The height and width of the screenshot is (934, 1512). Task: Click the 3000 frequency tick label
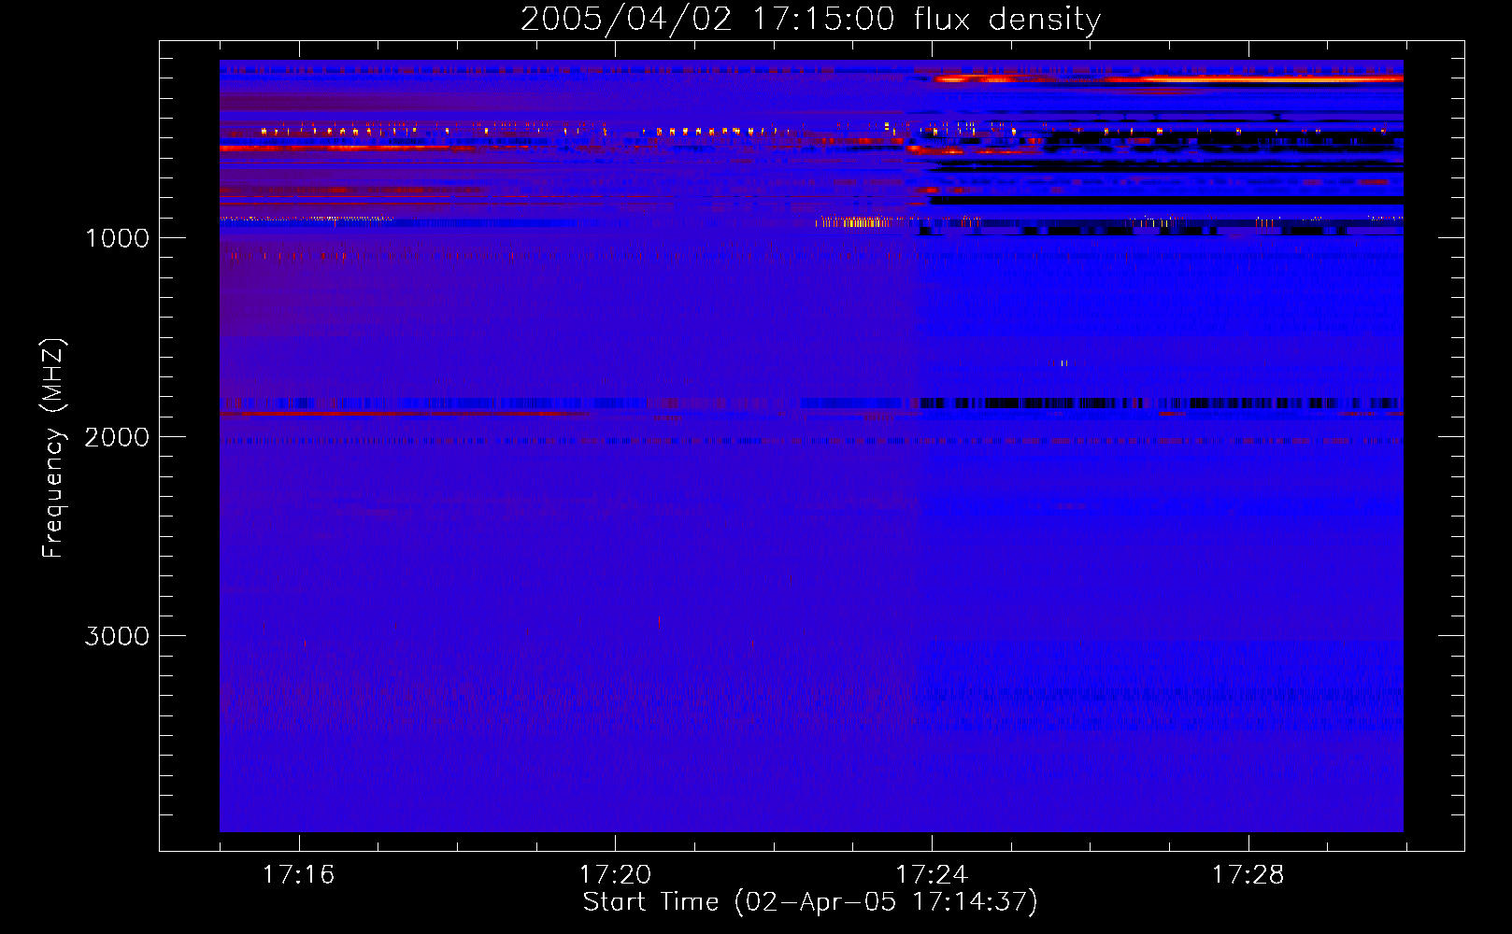117,636
